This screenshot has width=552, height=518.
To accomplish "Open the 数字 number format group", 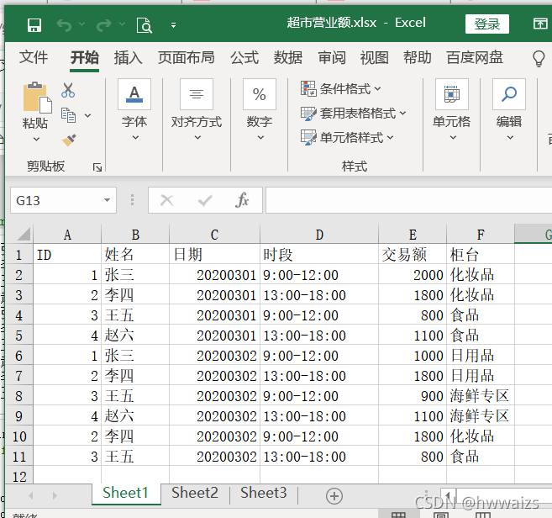I will 260,109.
